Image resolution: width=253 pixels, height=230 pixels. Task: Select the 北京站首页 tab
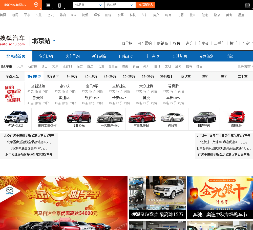pyautogui.click(x=16, y=56)
